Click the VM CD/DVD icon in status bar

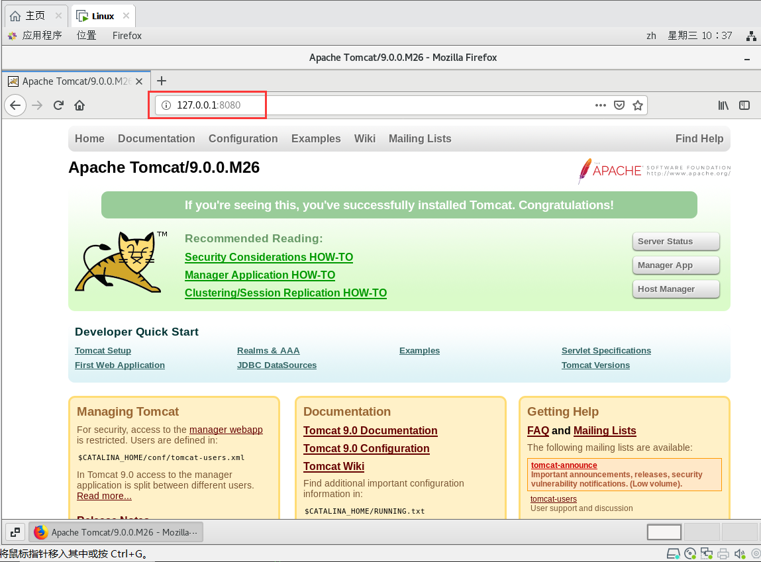pyautogui.click(x=690, y=554)
